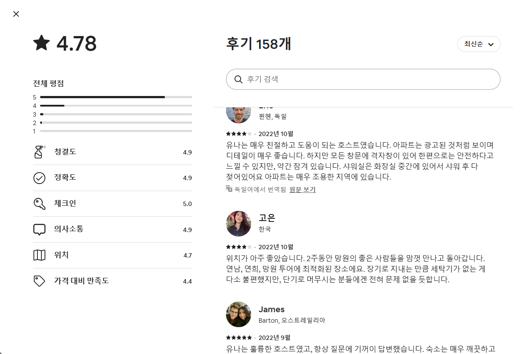Click the large star beside 4.78 rating
The width and height of the screenshot is (530, 354).
point(42,44)
